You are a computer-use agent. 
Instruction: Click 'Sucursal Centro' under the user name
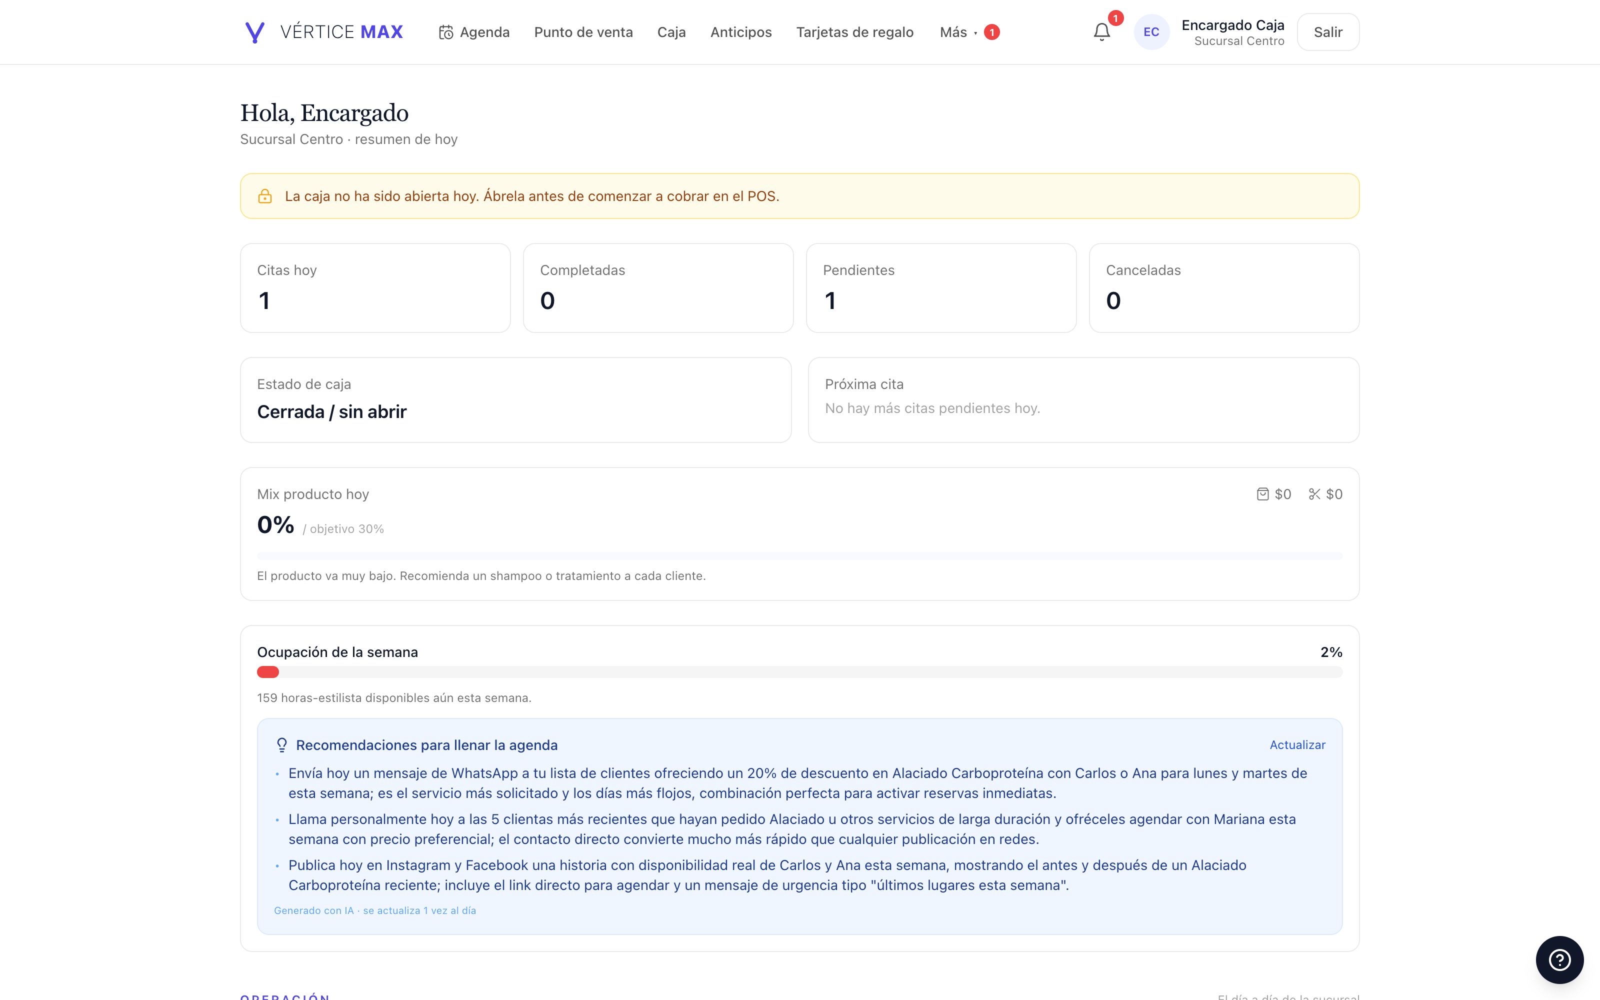1239,41
